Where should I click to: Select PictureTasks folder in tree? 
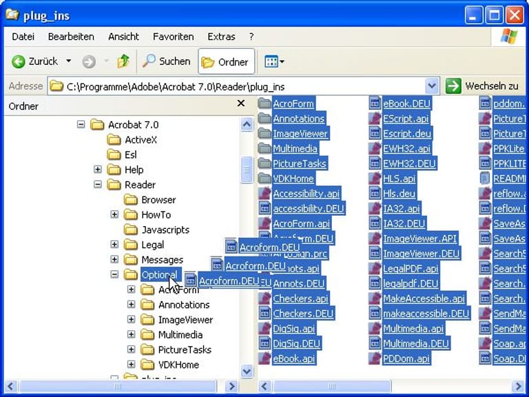(176, 349)
